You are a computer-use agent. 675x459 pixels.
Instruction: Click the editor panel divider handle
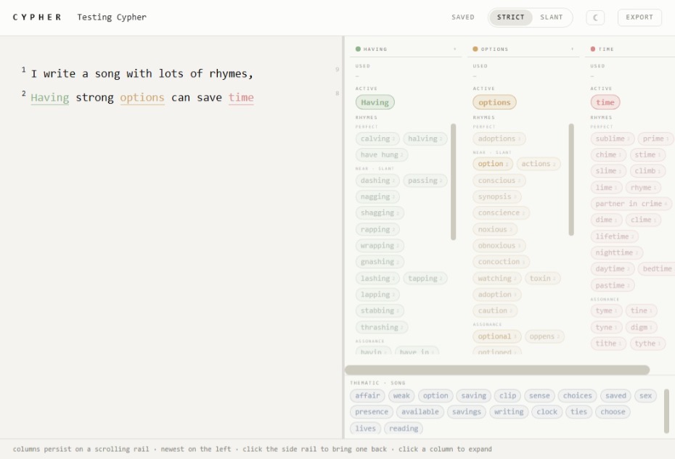point(343,237)
